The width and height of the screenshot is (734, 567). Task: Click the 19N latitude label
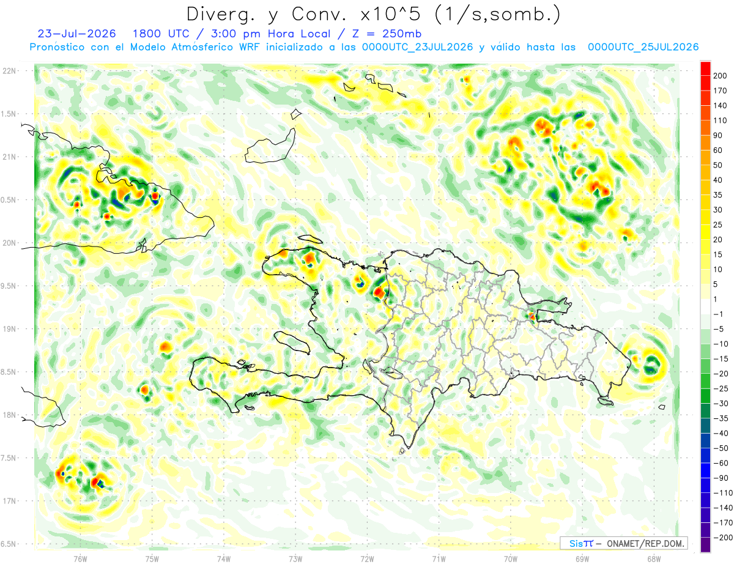tap(10, 328)
